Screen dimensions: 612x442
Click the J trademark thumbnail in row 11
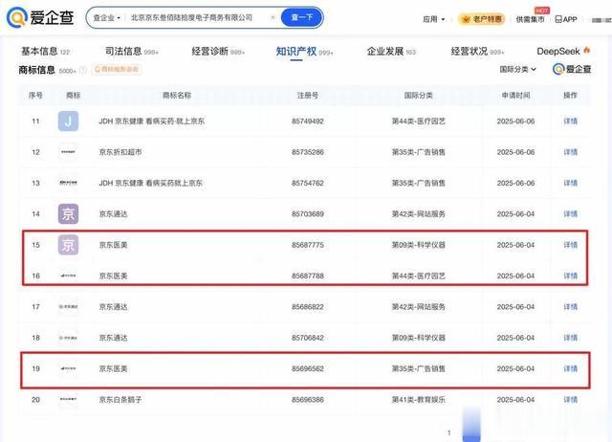(68, 122)
